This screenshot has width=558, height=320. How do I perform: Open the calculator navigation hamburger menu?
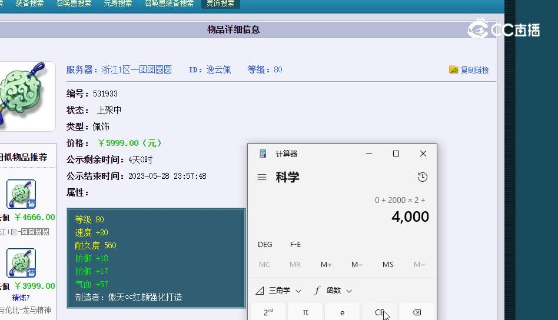tap(262, 177)
